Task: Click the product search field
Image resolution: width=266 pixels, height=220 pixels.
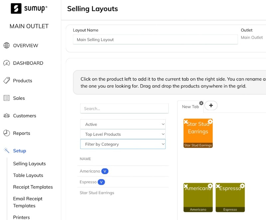Action: (124, 109)
